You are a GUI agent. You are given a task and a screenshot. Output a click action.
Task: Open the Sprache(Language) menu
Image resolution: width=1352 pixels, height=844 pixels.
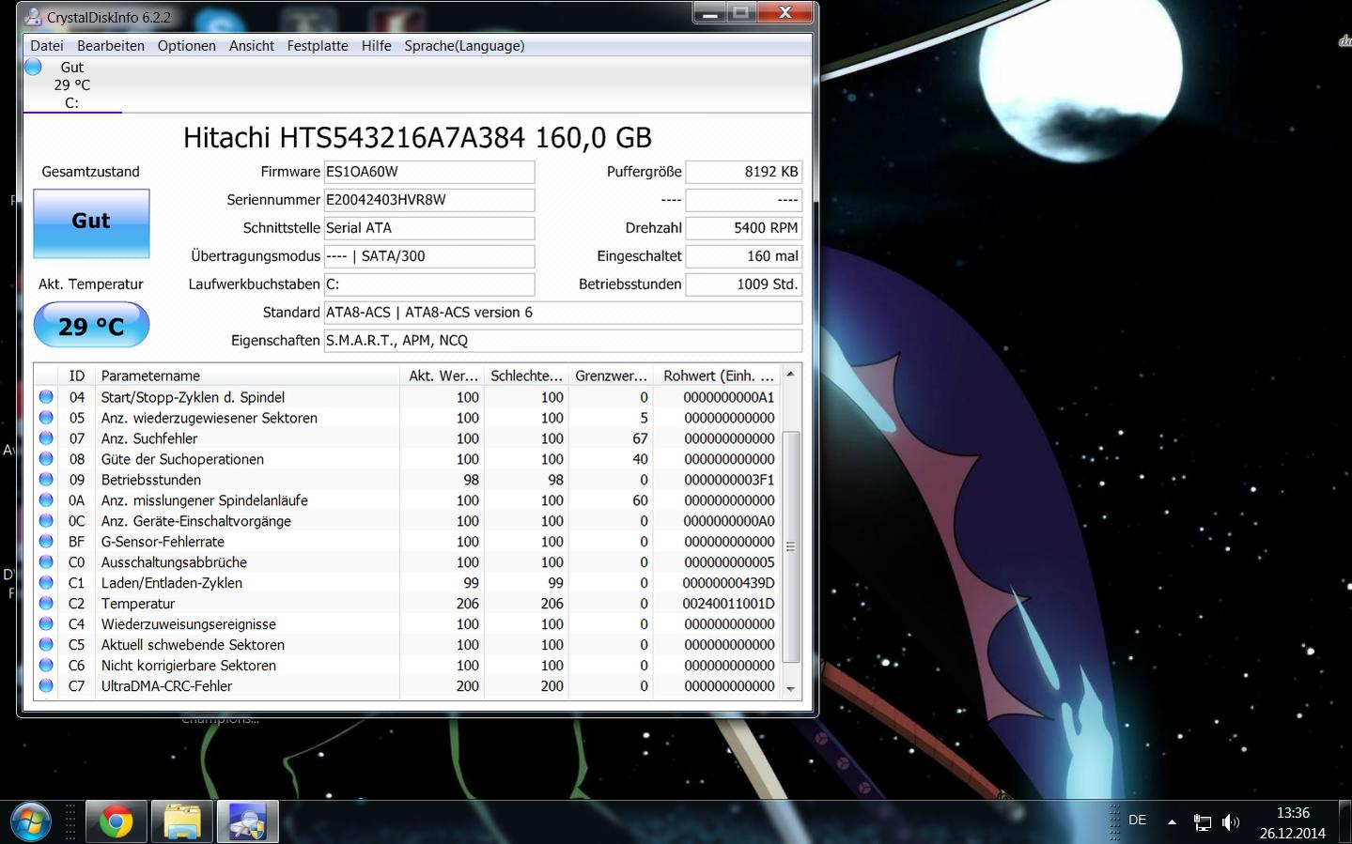(464, 46)
